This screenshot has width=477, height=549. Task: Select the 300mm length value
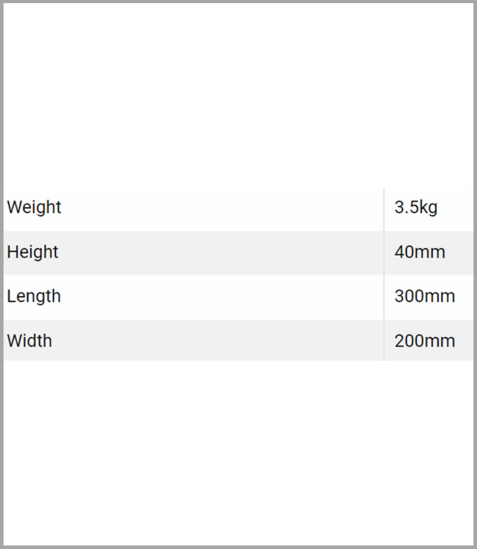click(424, 296)
